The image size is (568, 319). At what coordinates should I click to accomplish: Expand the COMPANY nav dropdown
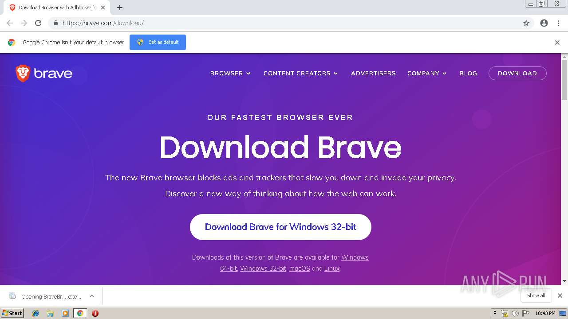pyautogui.click(x=427, y=73)
